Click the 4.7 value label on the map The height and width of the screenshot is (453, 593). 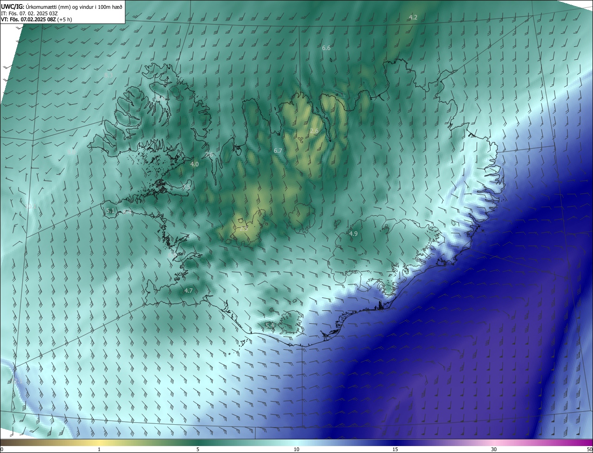[188, 291]
